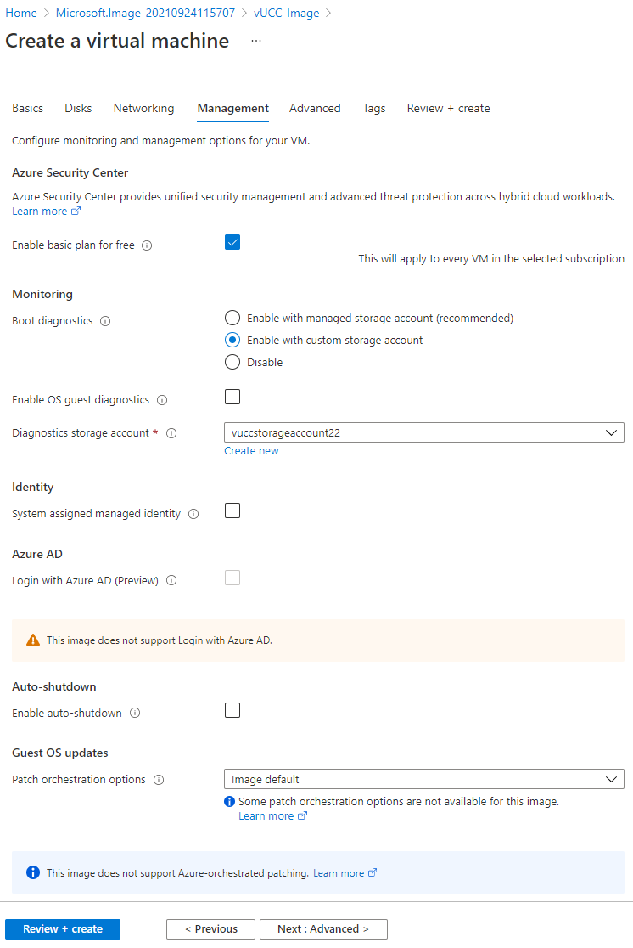The height and width of the screenshot is (948, 633).
Task: Expand Patch orchestration options dropdown
Action: coord(424,779)
